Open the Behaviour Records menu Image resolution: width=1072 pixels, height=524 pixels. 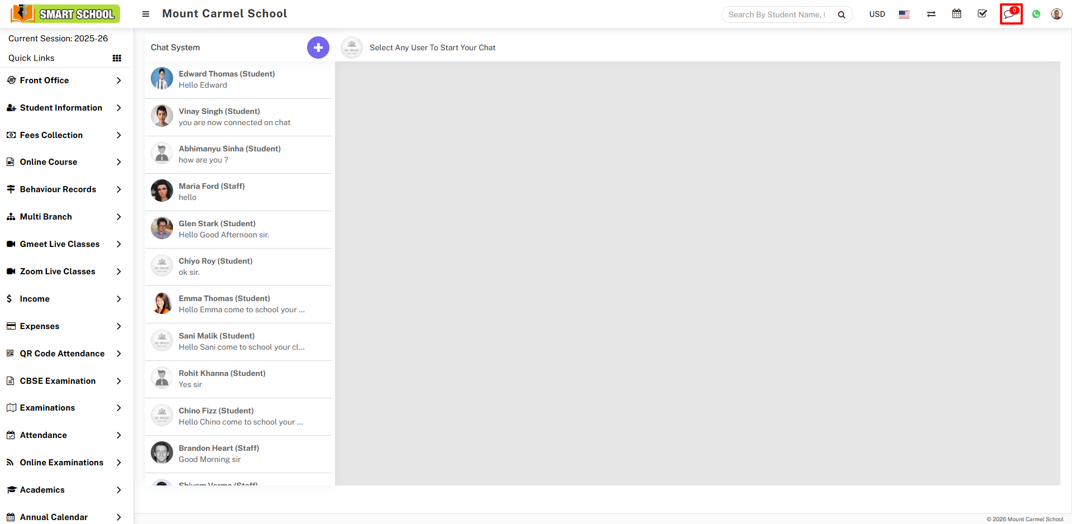click(58, 189)
